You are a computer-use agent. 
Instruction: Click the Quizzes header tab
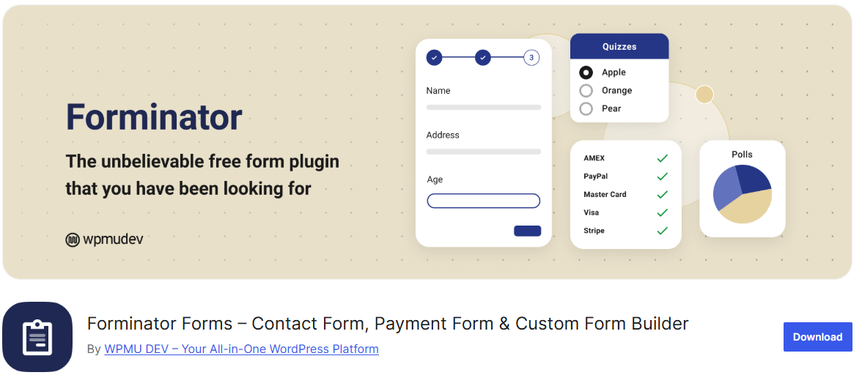tap(619, 47)
